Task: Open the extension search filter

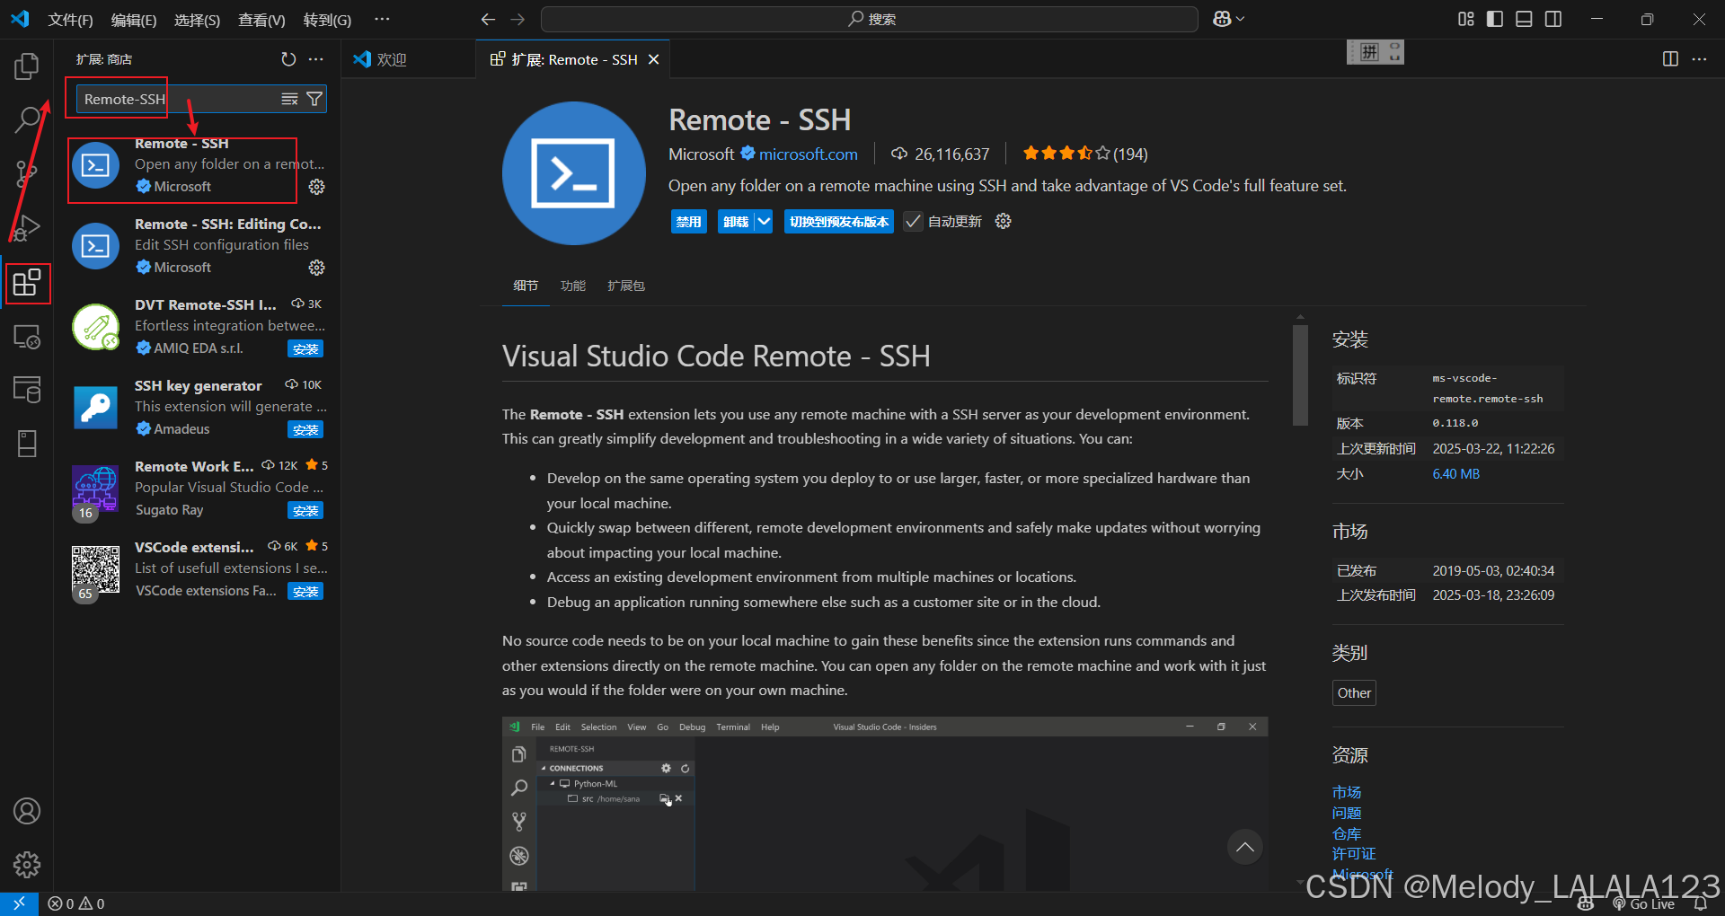Action: 314,99
